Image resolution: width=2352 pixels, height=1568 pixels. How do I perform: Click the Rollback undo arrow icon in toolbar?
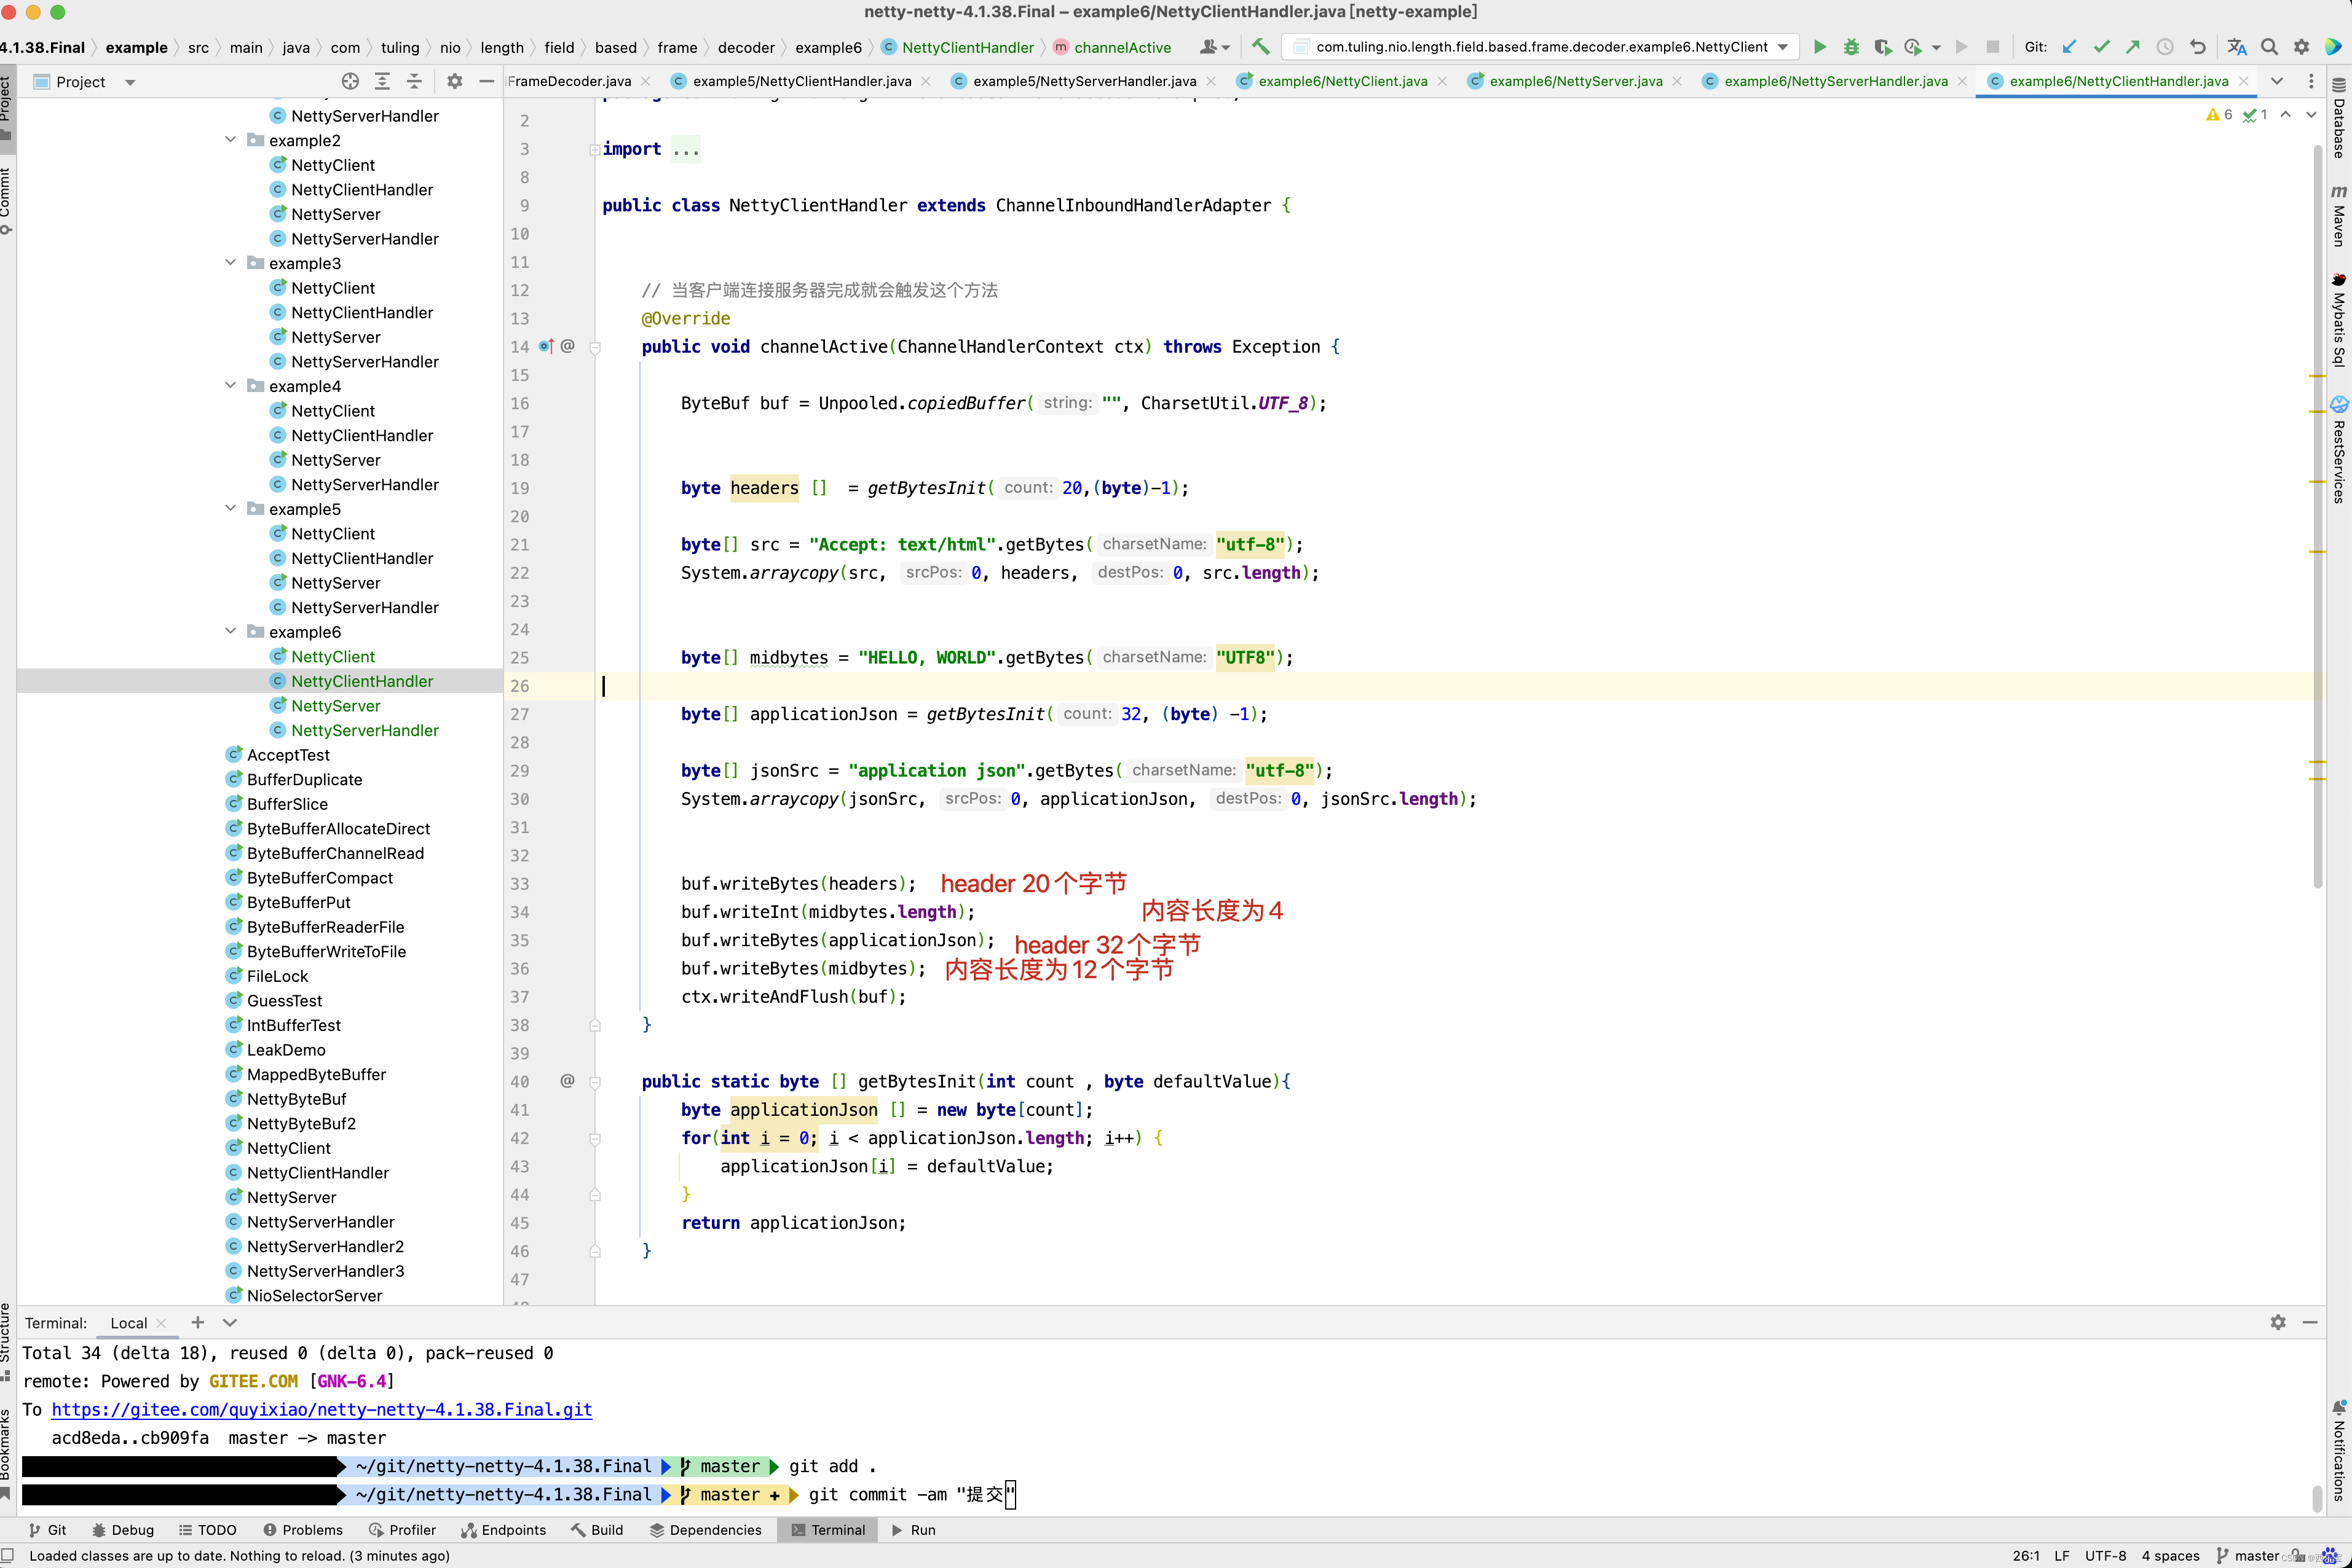click(x=2197, y=47)
